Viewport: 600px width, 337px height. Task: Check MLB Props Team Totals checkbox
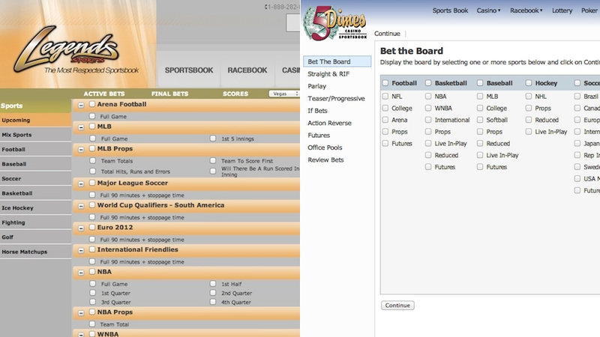(x=92, y=160)
